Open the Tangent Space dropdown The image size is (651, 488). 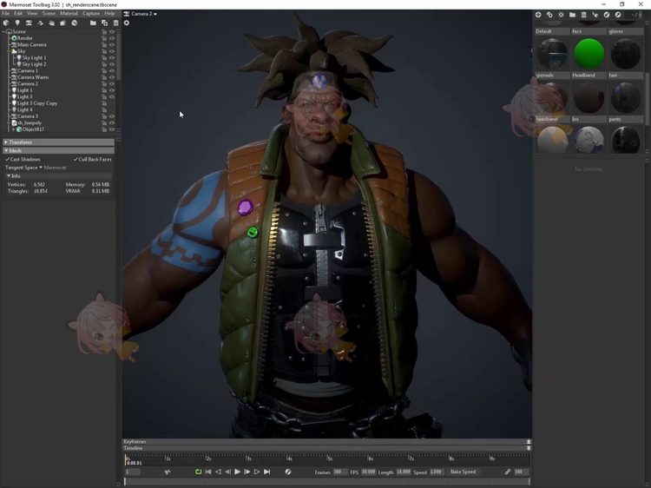pos(41,168)
